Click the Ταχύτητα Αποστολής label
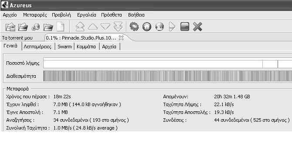Image resolution: width=292 pixels, height=167 pixels. (x=187, y=112)
